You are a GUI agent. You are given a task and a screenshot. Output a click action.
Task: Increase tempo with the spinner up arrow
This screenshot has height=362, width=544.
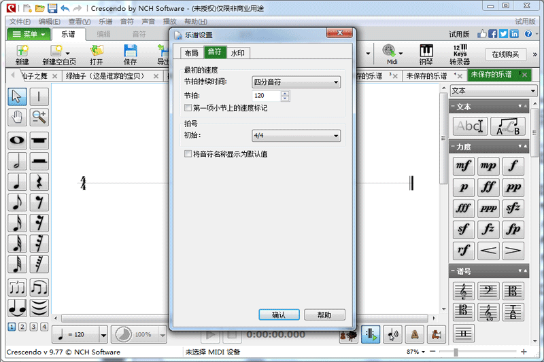(x=285, y=93)
